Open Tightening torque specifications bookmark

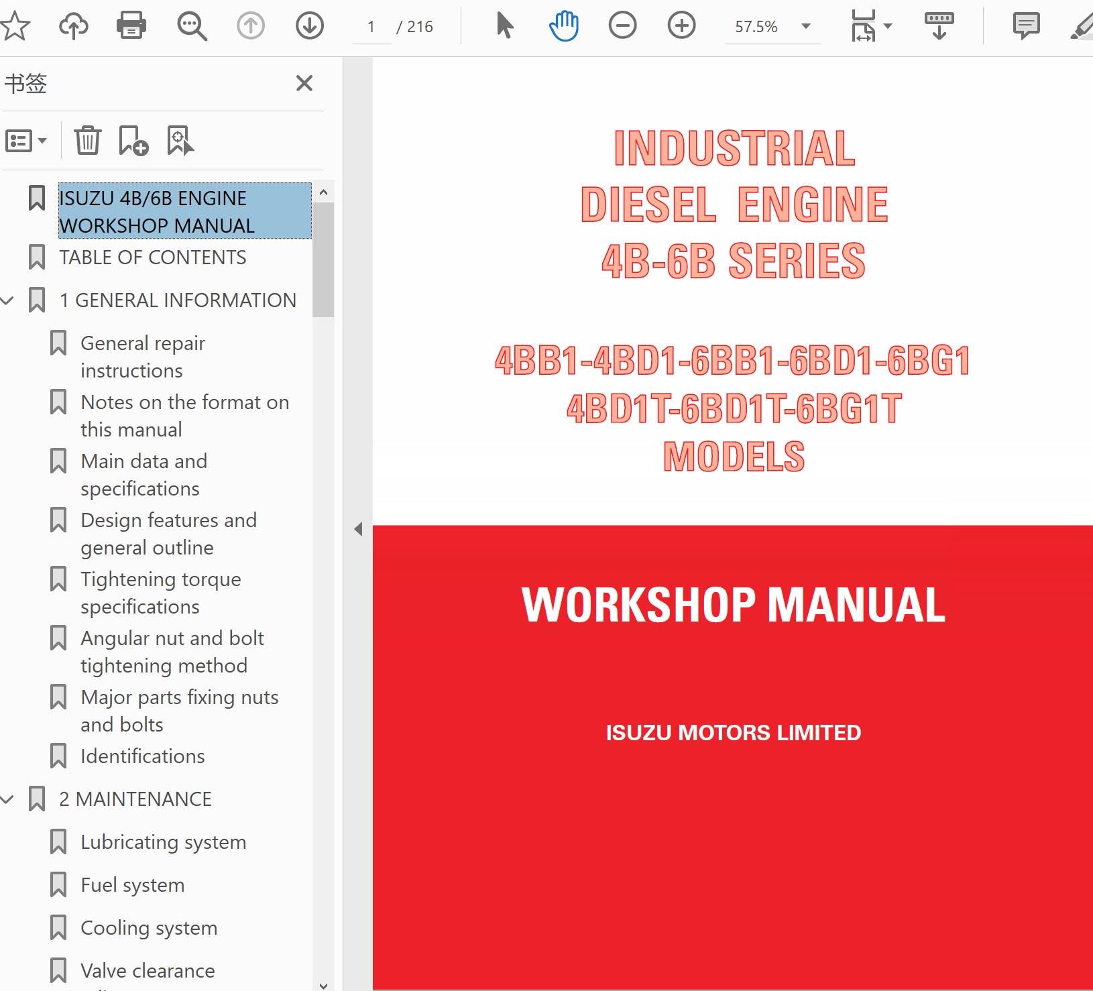pos(161,593)
